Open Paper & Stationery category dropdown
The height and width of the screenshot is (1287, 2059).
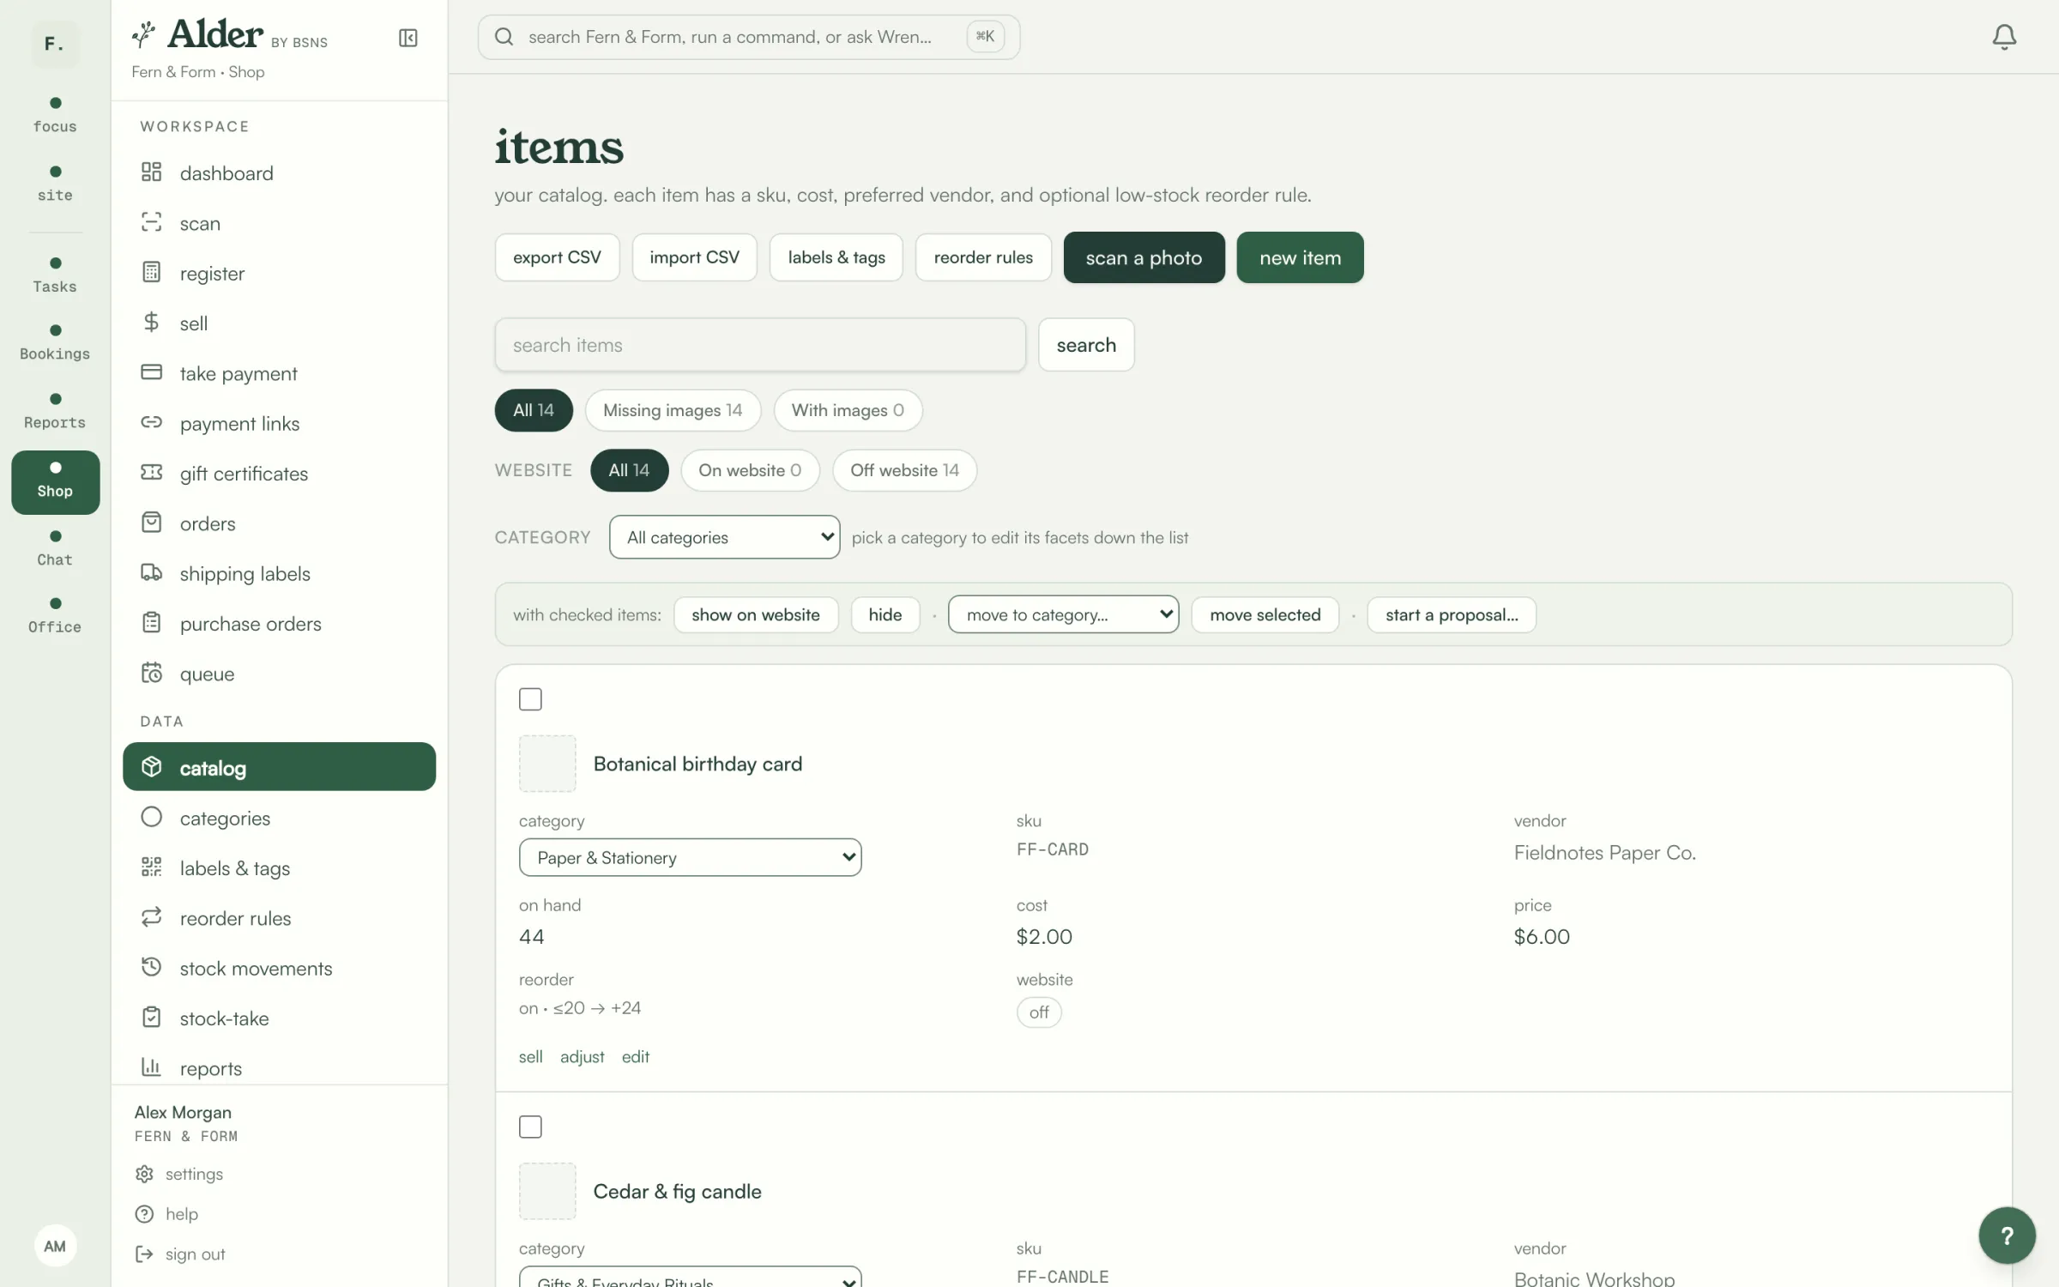[x=690, y=857]
